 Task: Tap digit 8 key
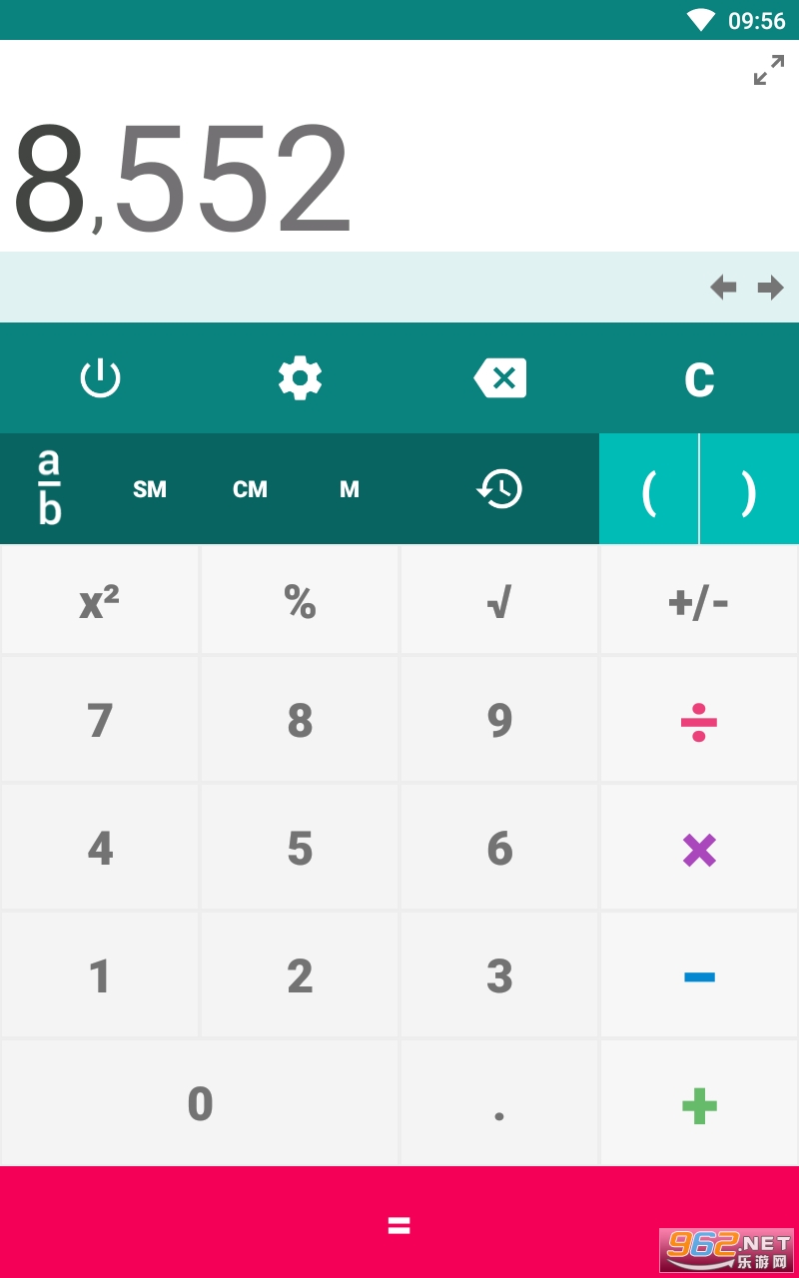point(300,719)
